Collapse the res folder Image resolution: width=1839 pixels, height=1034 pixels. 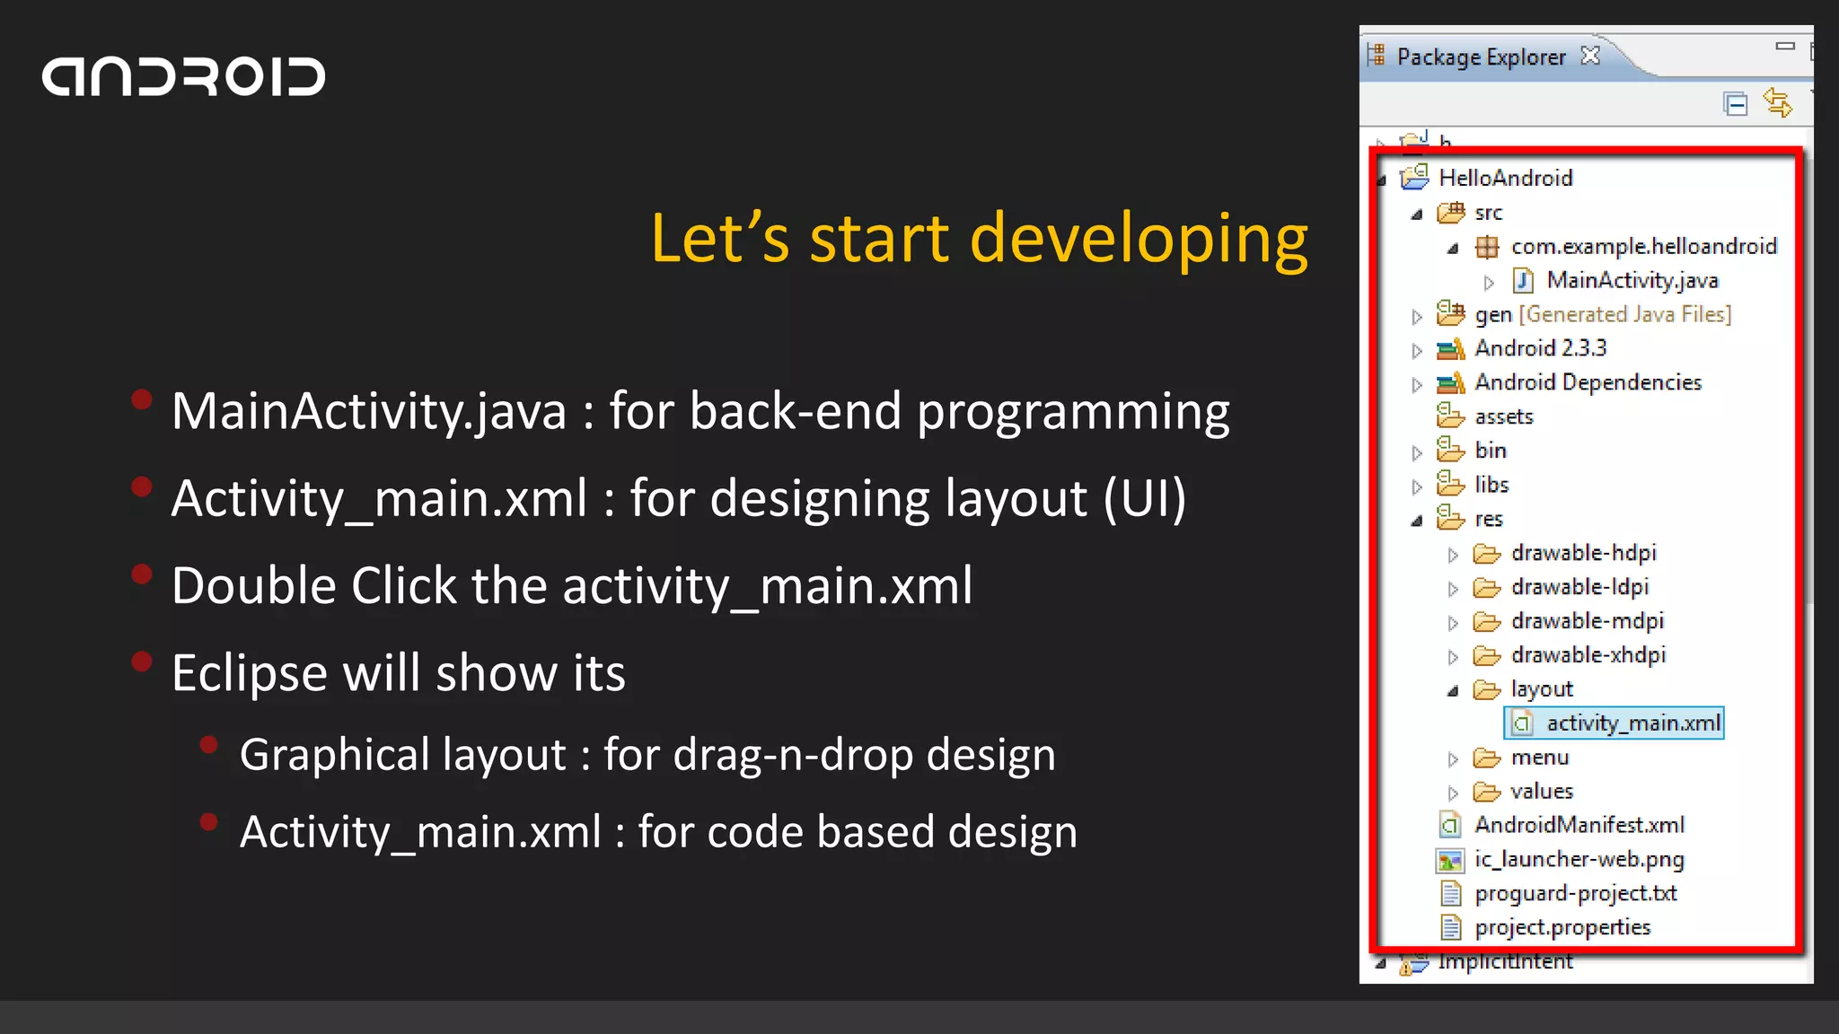1417,521
